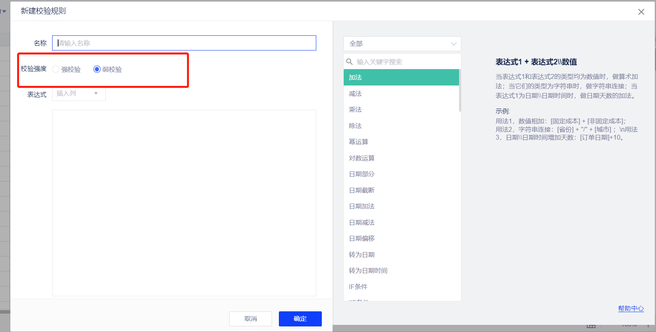The image size is (656, 332).
Task: Select the 乘法 function
Action: (355, 110)
